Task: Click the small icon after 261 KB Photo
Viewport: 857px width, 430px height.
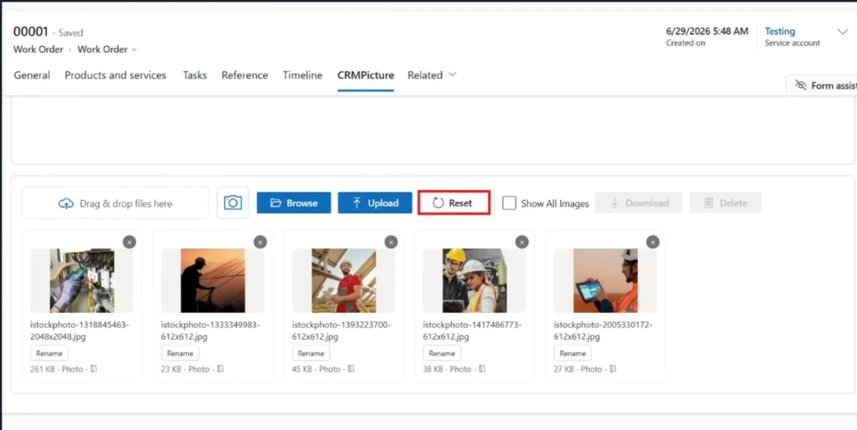Action: click(94, 370)
